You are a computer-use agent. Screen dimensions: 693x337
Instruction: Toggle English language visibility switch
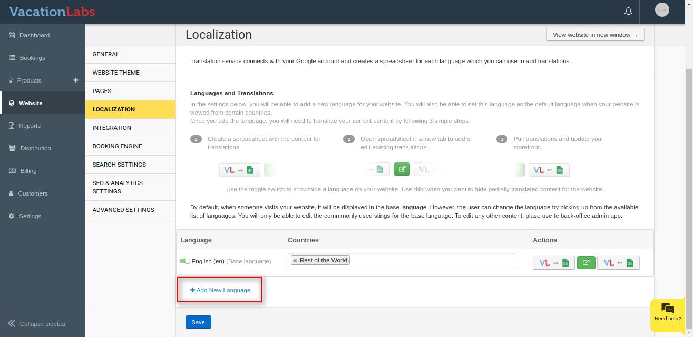point(184,261)
